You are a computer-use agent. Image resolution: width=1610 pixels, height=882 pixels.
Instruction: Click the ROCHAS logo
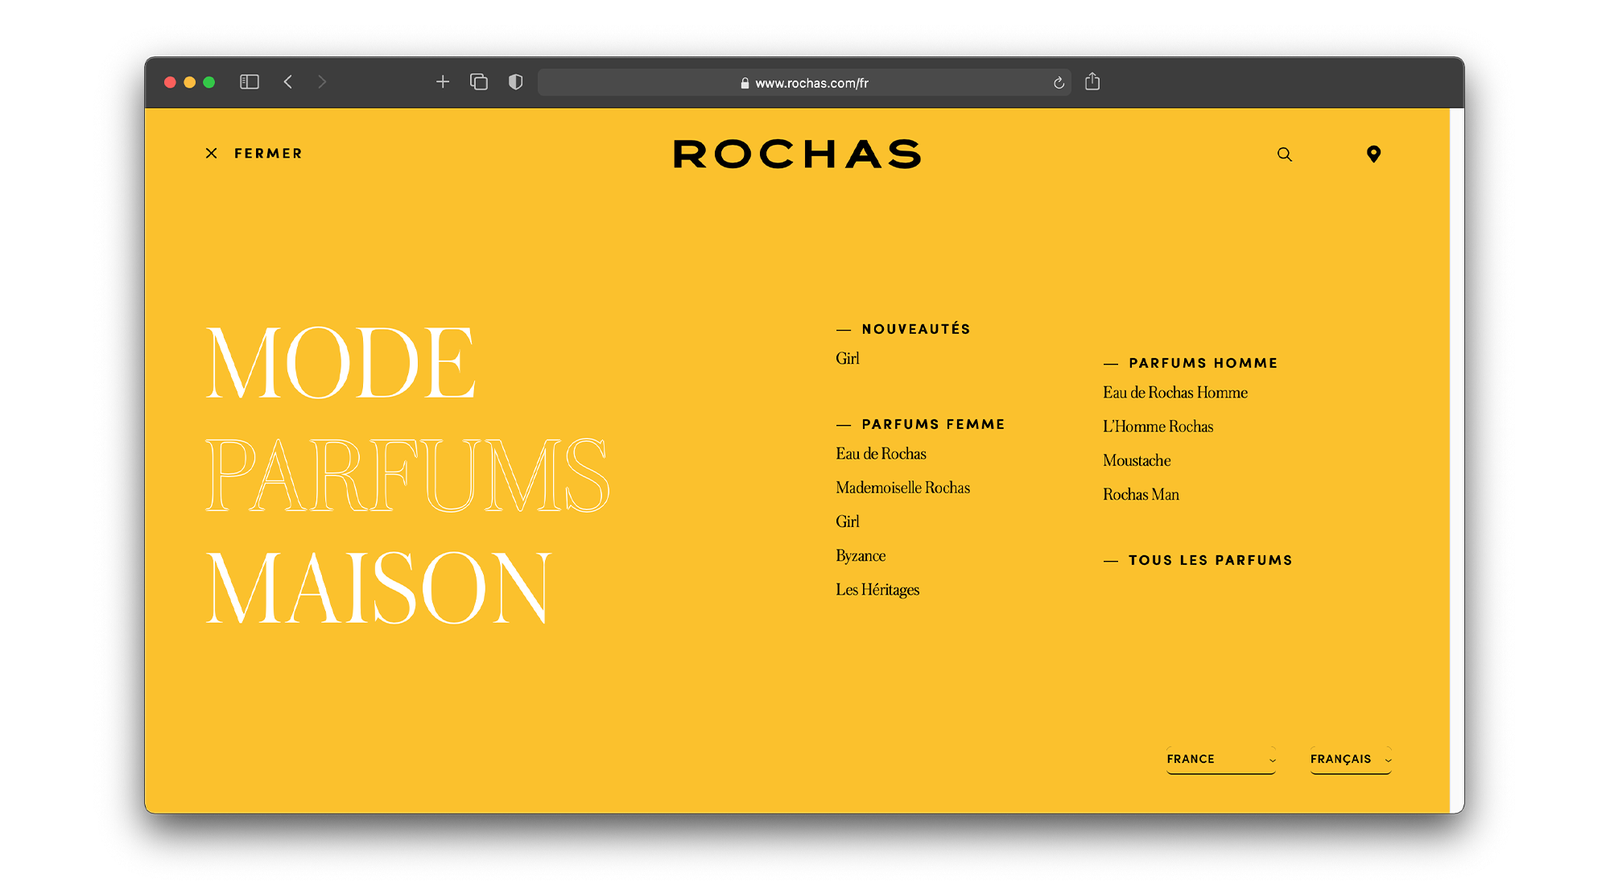click(797, 154)
